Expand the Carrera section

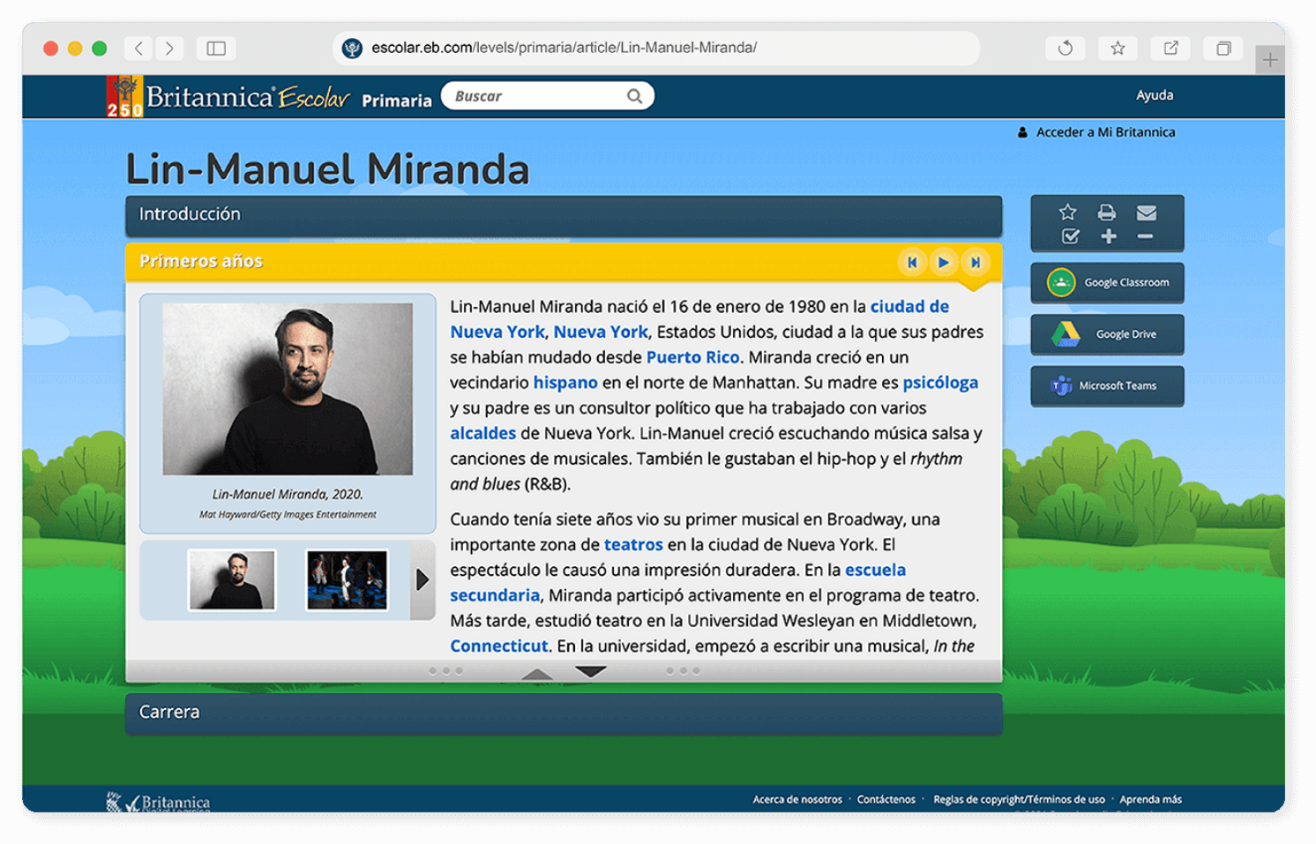pos(564,713)
